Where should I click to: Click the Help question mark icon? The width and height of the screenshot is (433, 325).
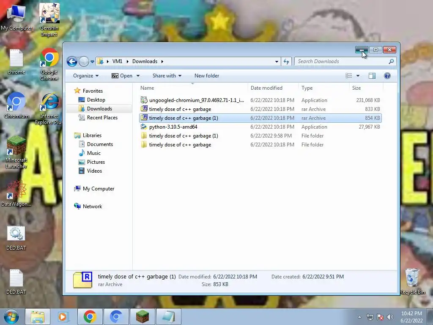click(387, 76)
